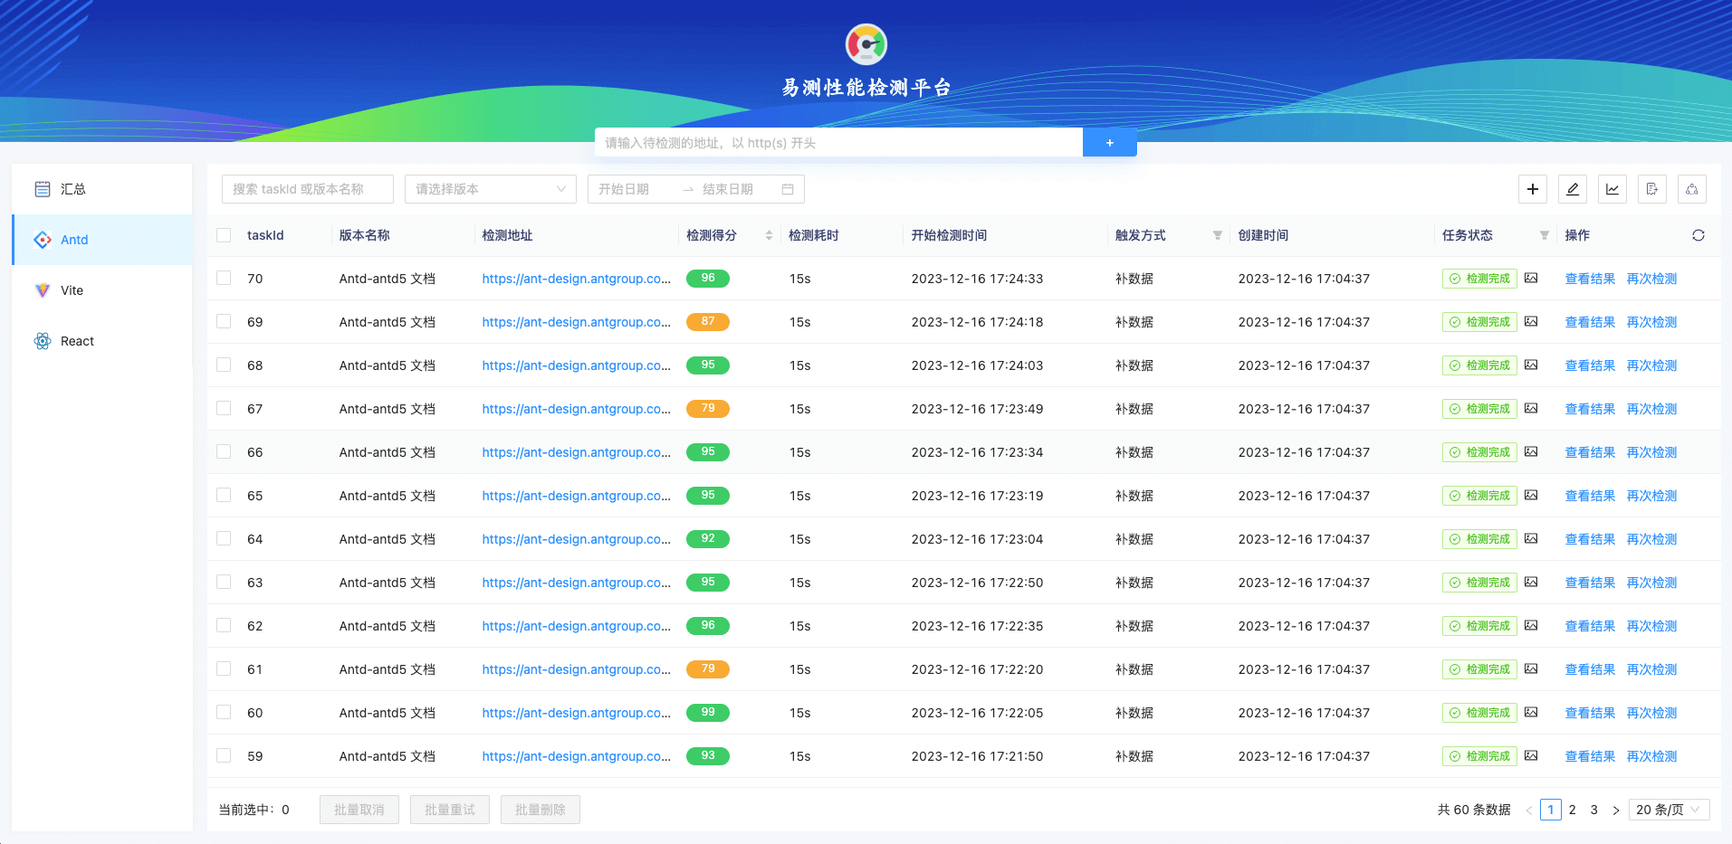1732x844 pixels.
Task: Open screenshot image icon for task 63
Action: tap(1531, 582)
